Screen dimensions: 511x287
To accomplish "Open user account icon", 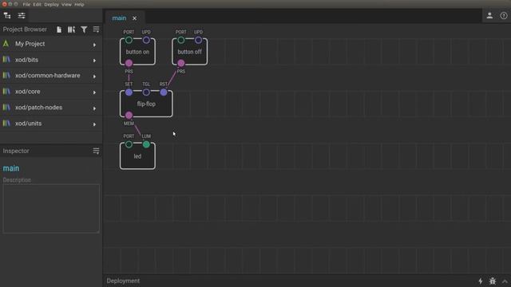I will (489, 15).
